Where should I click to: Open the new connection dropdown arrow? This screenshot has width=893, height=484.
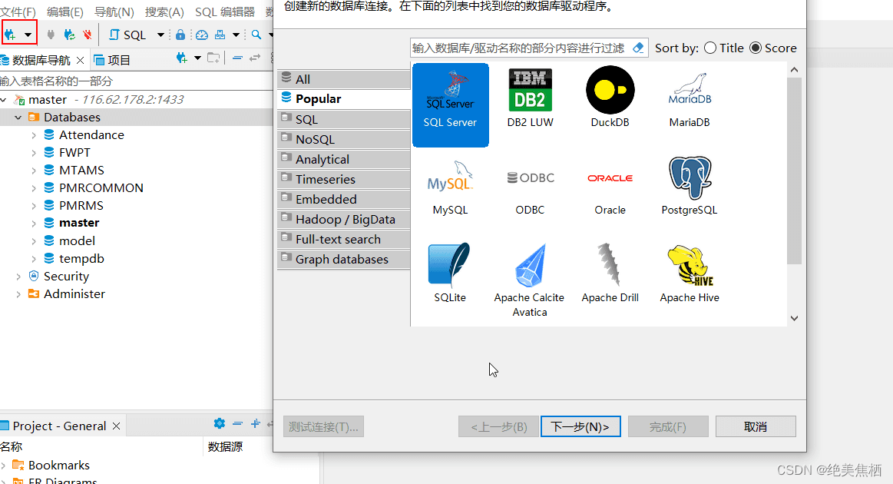pyautogui.click(x=28, y=35)
